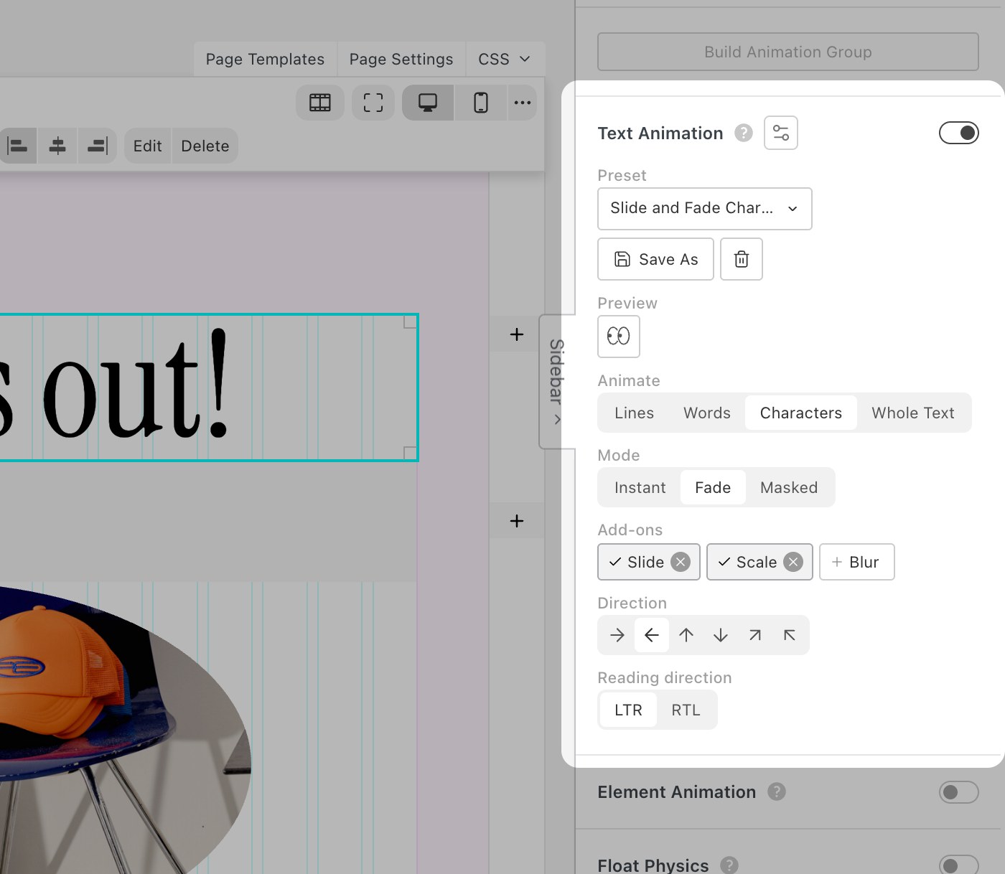1005x874 pixels.
Task: Animate by Words
Action: pos(707,413)
